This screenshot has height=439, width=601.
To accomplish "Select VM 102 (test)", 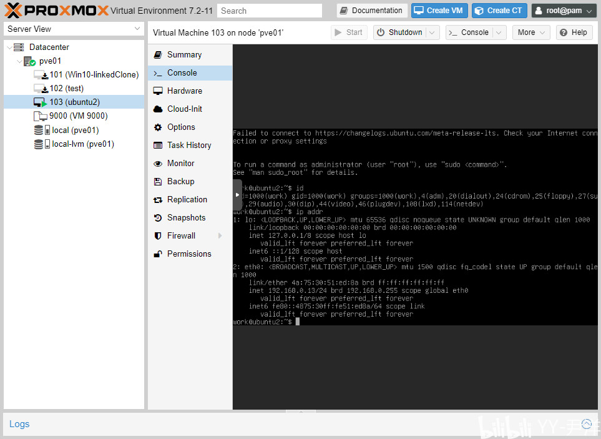I will pyautogui.click(x=66, y=88).
